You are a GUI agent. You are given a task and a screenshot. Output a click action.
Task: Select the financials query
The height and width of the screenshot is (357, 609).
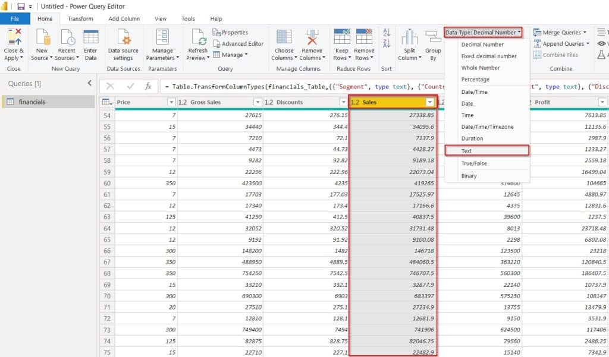pyautogui.click(x=49, y=102)
